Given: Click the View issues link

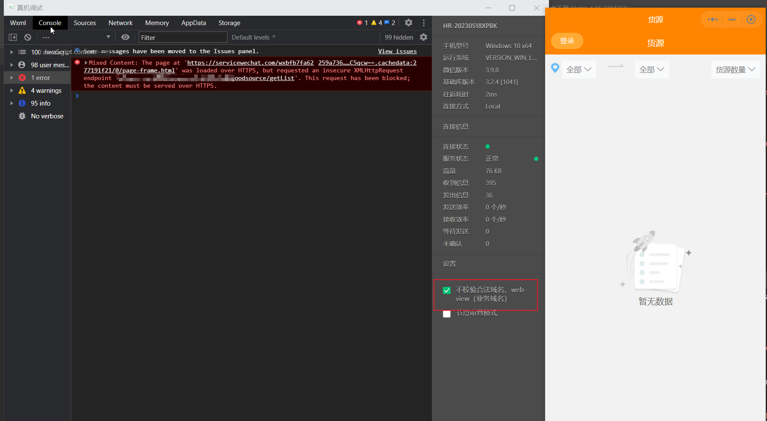Looking at the screenshot, I should coord(397,51).
